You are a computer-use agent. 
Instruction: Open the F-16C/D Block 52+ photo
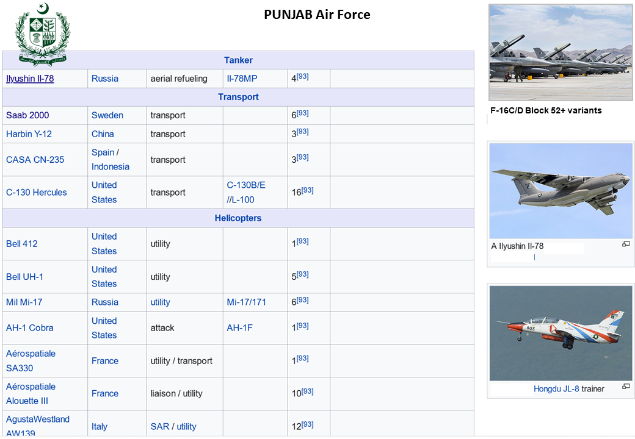point(561,52)
